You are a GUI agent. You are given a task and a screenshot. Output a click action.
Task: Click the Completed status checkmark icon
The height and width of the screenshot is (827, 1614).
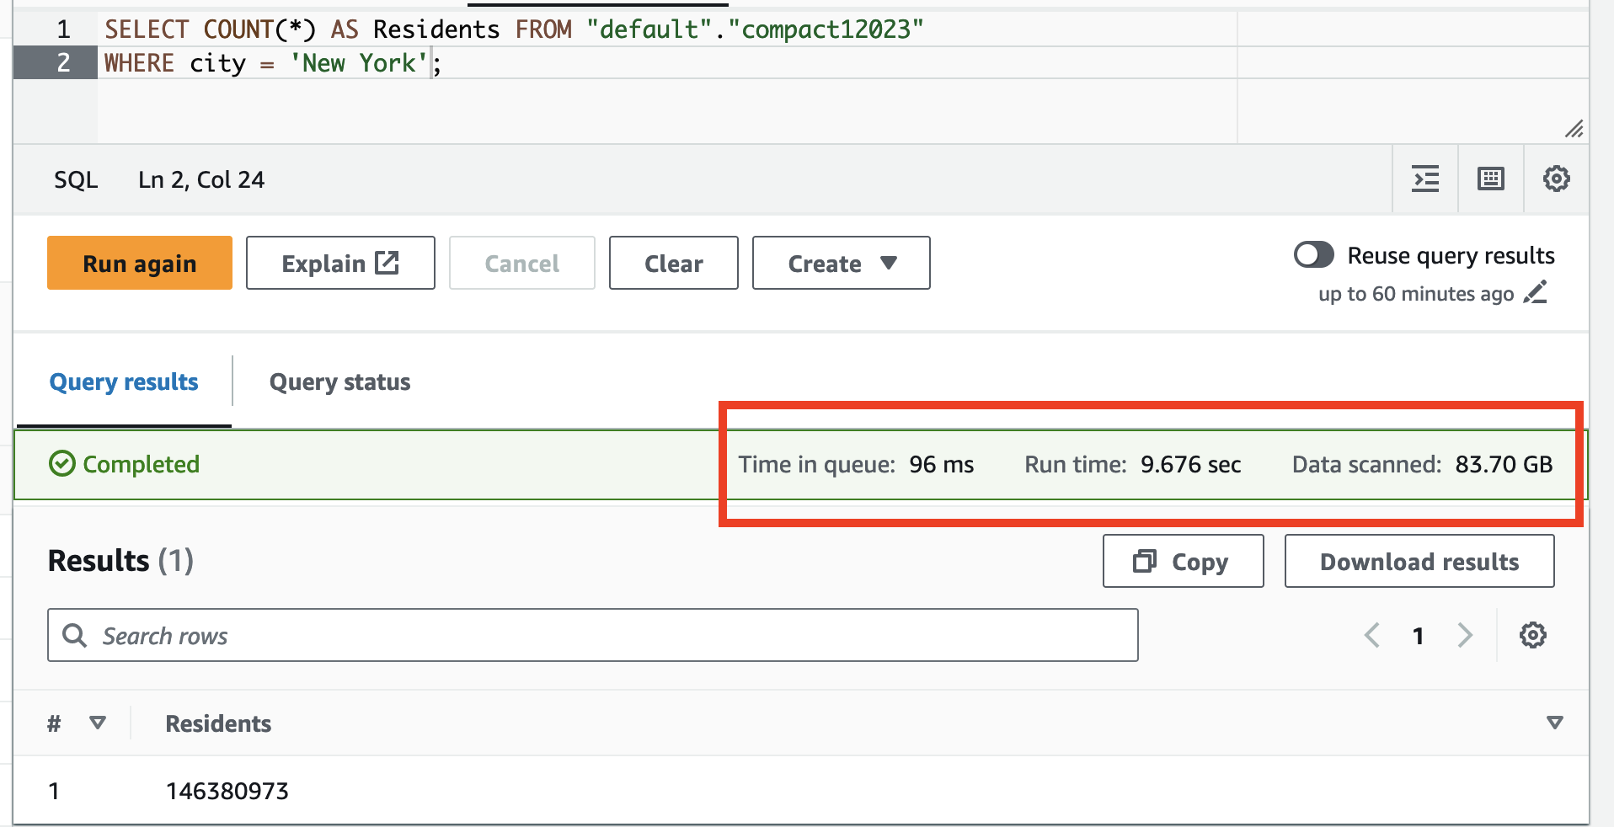tap(61, 464)
